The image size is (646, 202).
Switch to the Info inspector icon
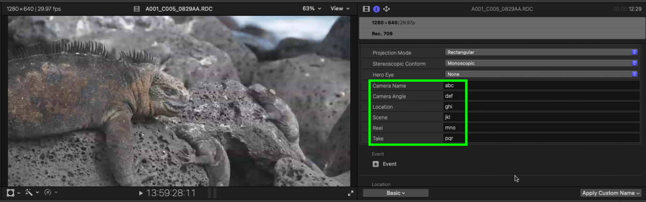point(376,9)
